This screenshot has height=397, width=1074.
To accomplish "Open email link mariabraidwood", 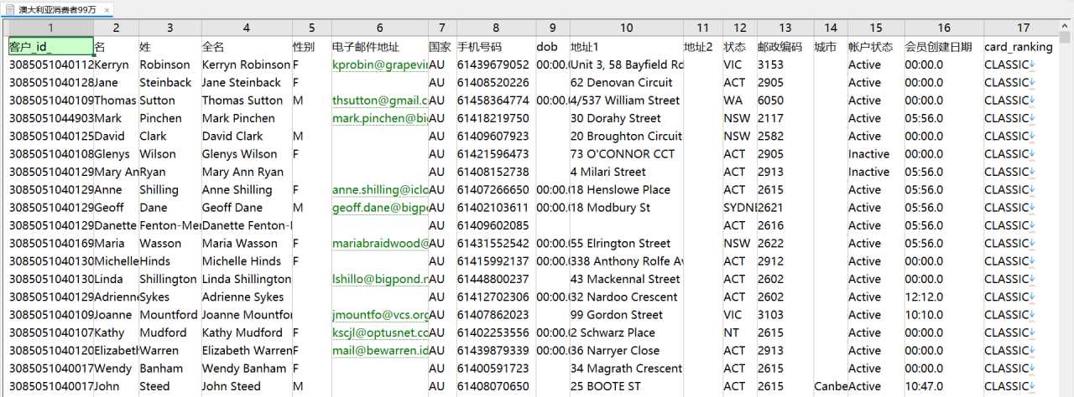I will 380,244.
